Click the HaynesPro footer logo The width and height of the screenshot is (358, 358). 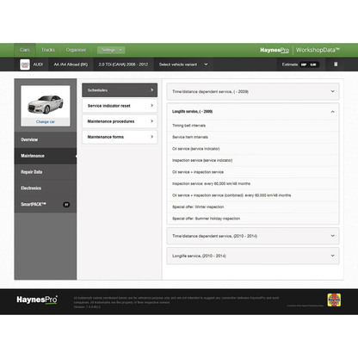37,299
